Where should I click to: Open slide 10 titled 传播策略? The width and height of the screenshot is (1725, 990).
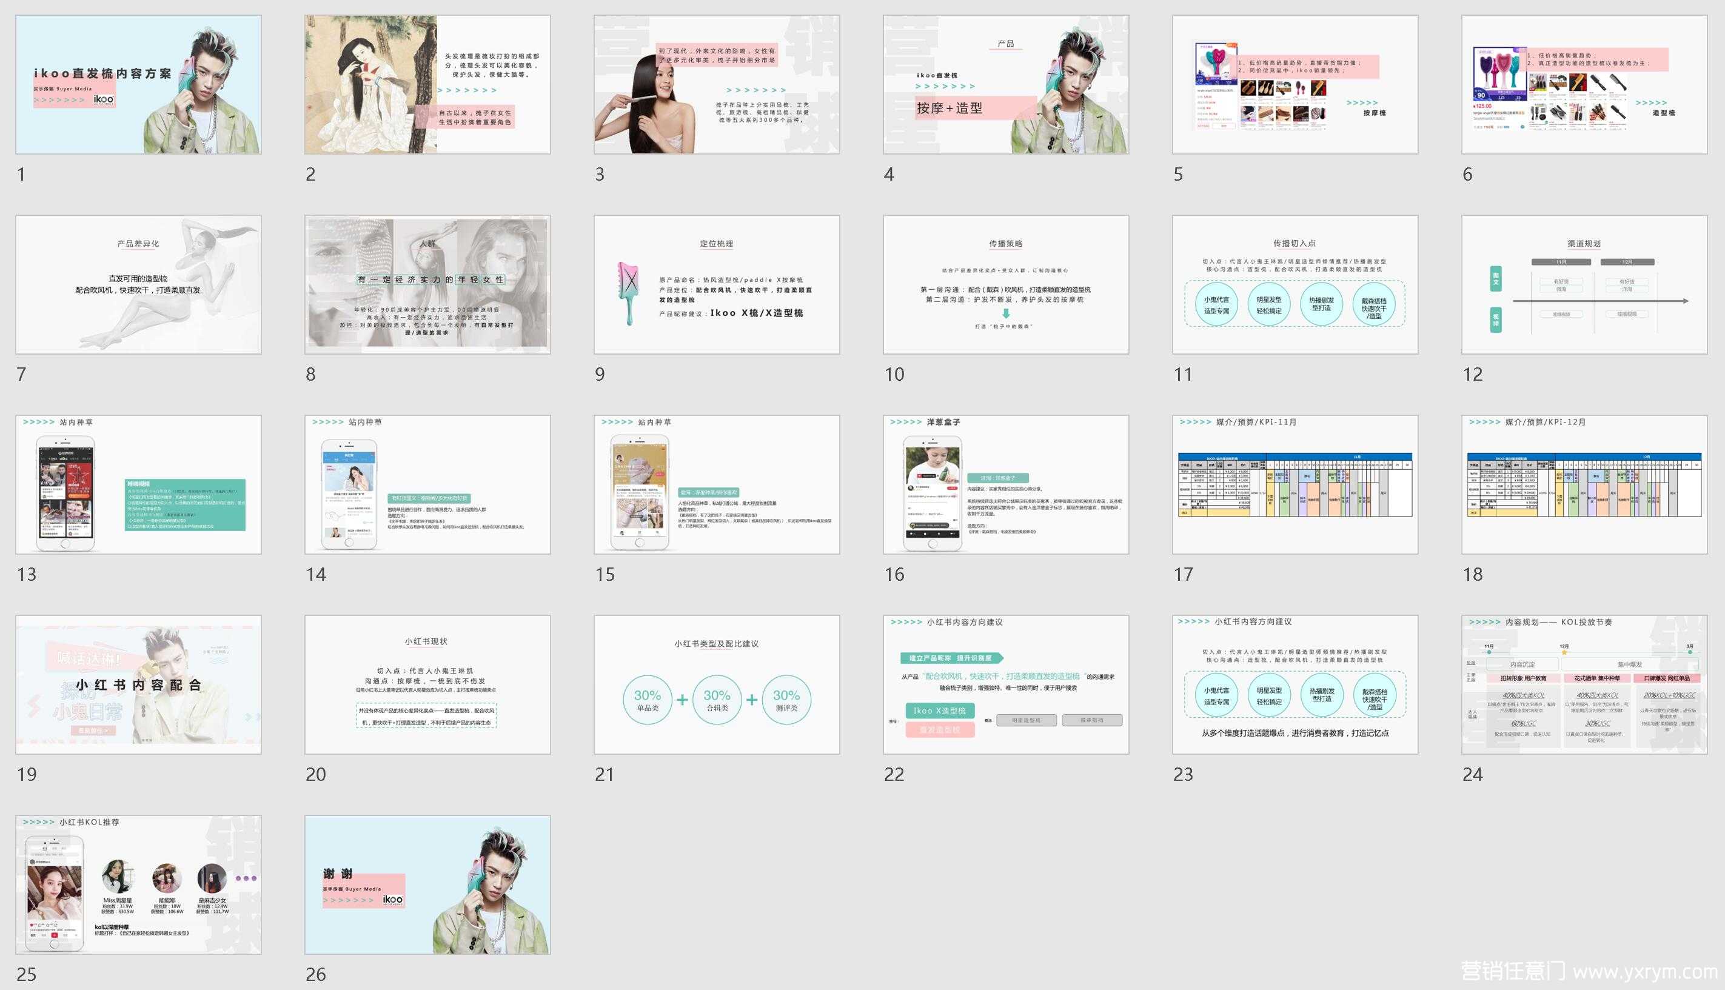tap(1006, 284)
